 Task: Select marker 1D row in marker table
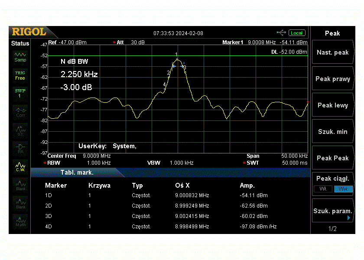[169, 195]
